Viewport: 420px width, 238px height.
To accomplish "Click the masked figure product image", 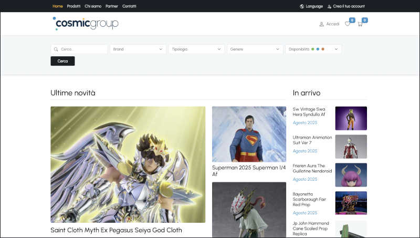I will pyautogui.click(x=249, y=210).
